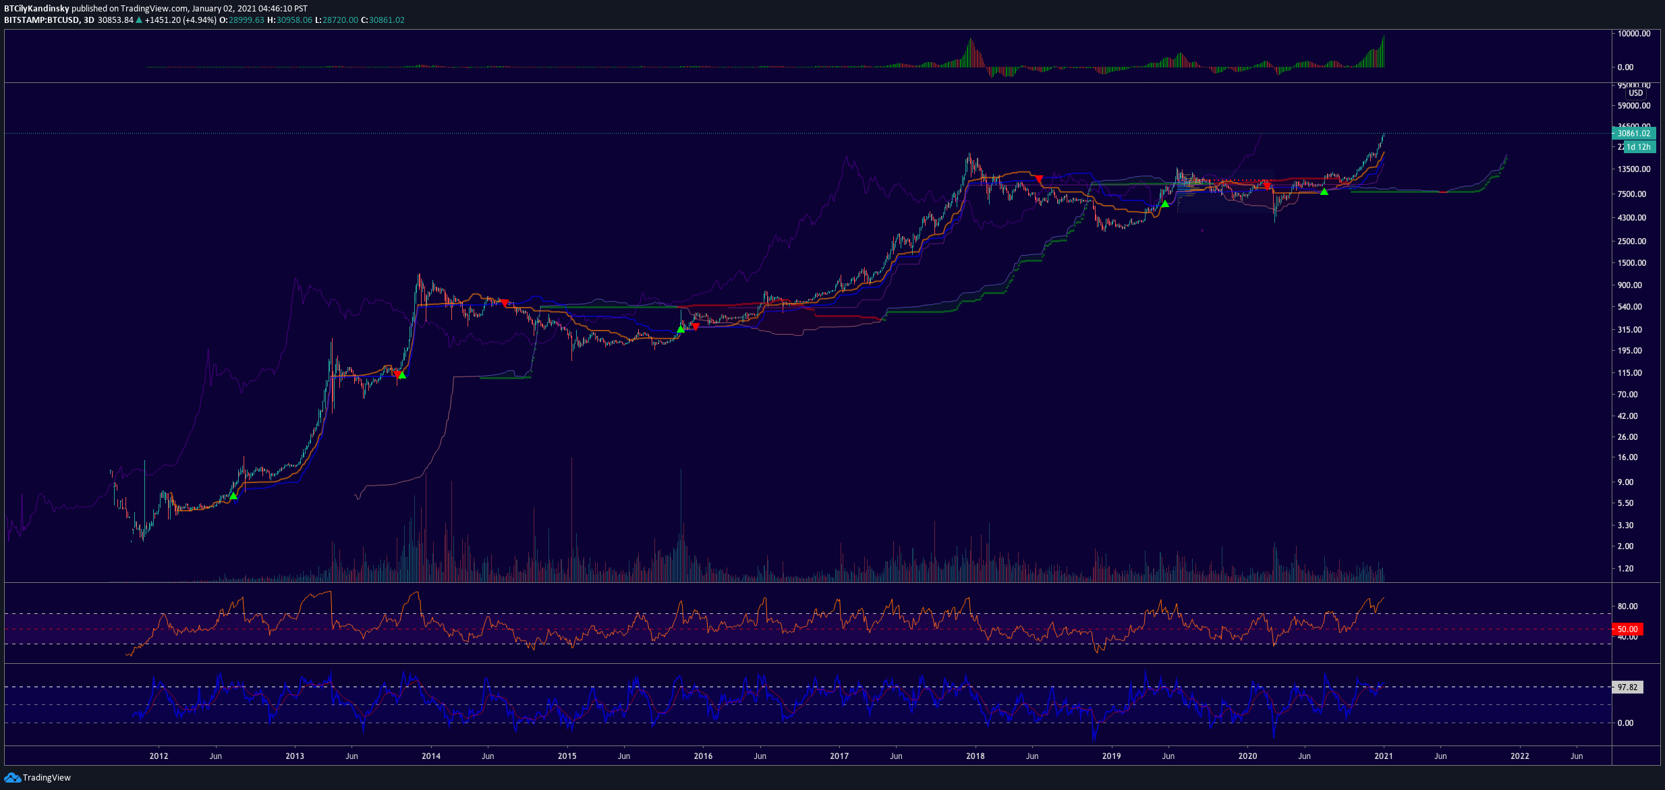Viewport: 1665px width, 790px height.
Task: Click the high value H:30958.06 in header
Action: point(289,20)
